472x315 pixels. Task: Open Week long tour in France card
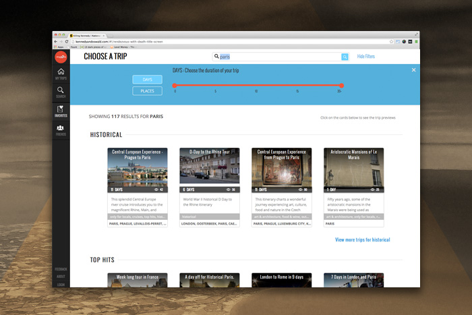pyautogui.click(x=138, y=280)
